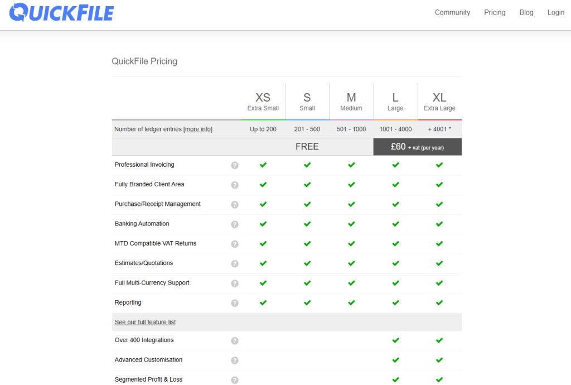Open help icon for Over 400 Integrations
The height and width of the screenshot is (385, 571).
pos(235,340)
